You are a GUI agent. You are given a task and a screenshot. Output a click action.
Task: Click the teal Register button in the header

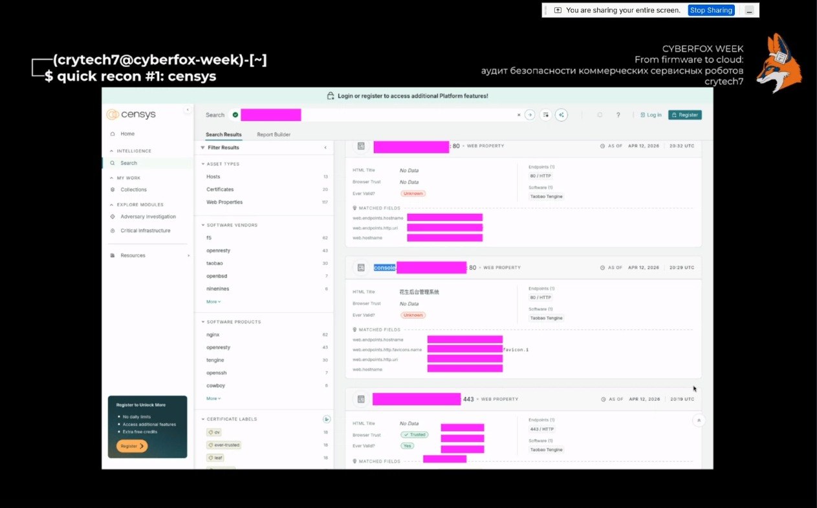(x=685, y=115)
